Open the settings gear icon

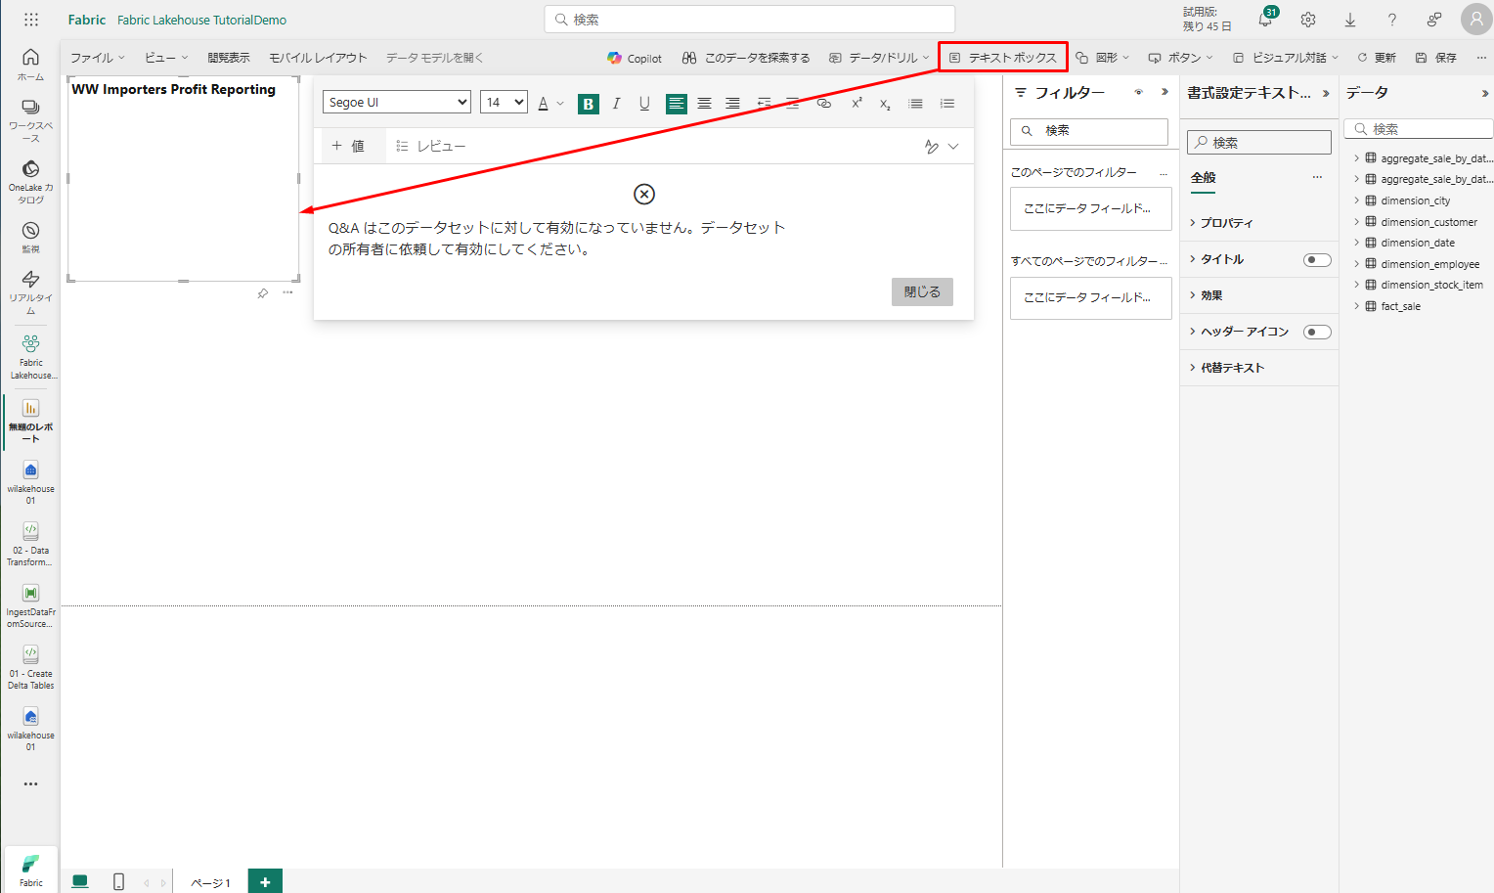[1308, 20]
